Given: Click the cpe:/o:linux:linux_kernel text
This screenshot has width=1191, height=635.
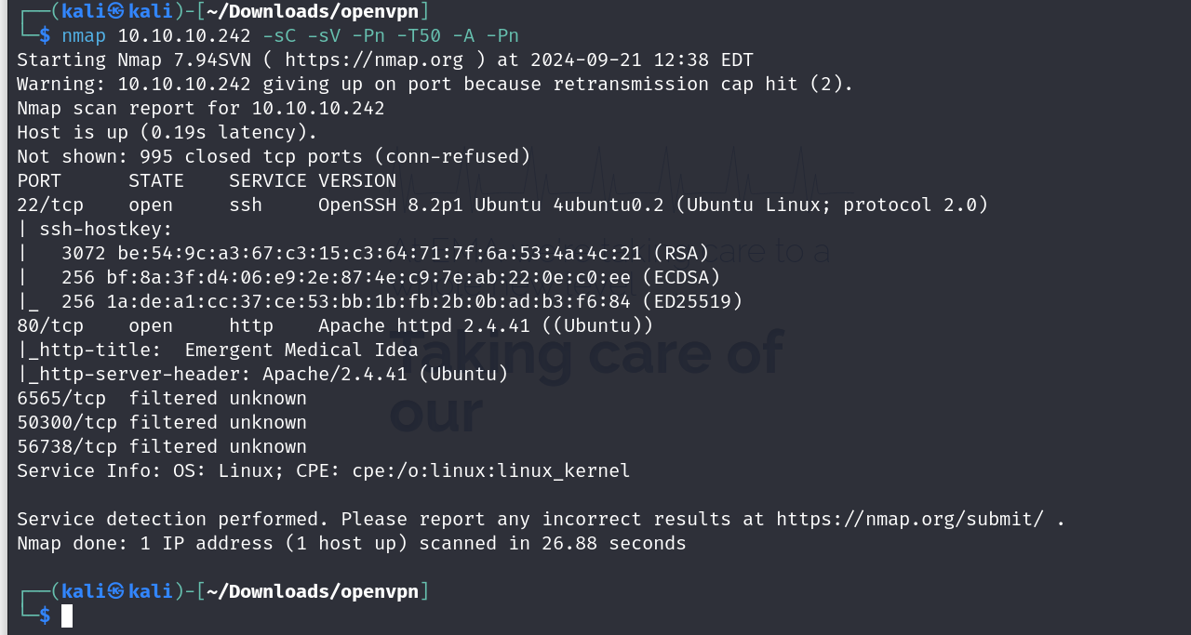Looking at the screenshot, I should coord(490,470).
